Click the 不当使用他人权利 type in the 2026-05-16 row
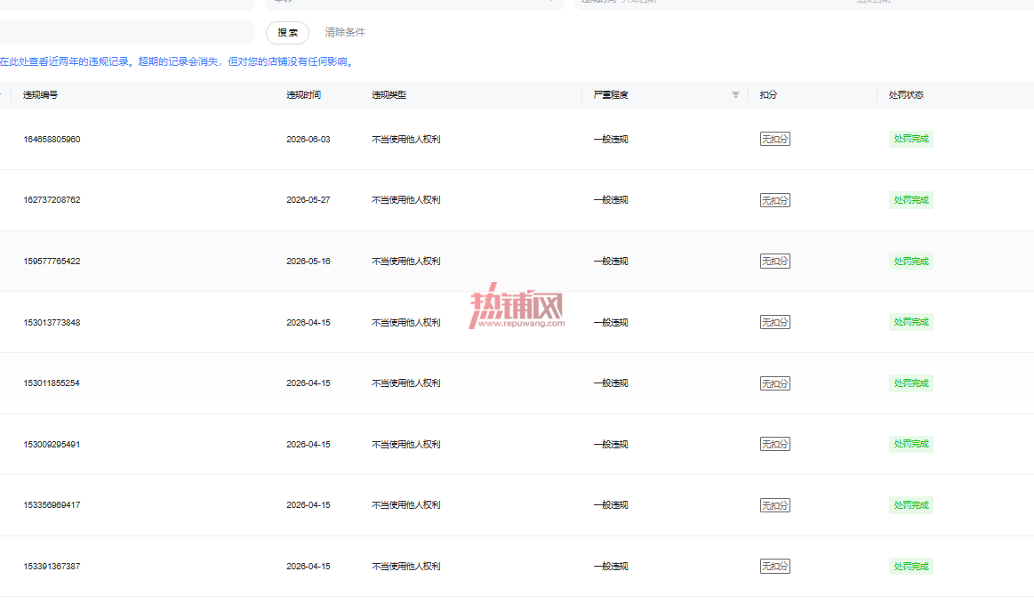1034x612 pixels. tap(406, 262)
